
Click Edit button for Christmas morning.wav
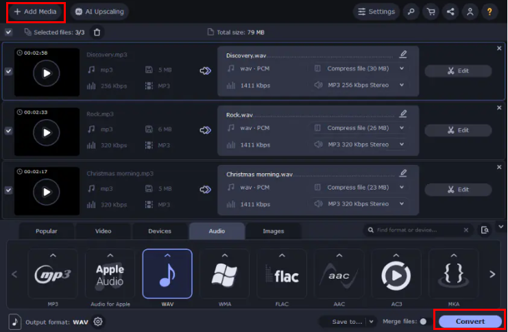pyautogui.click(x=458, y=190)
